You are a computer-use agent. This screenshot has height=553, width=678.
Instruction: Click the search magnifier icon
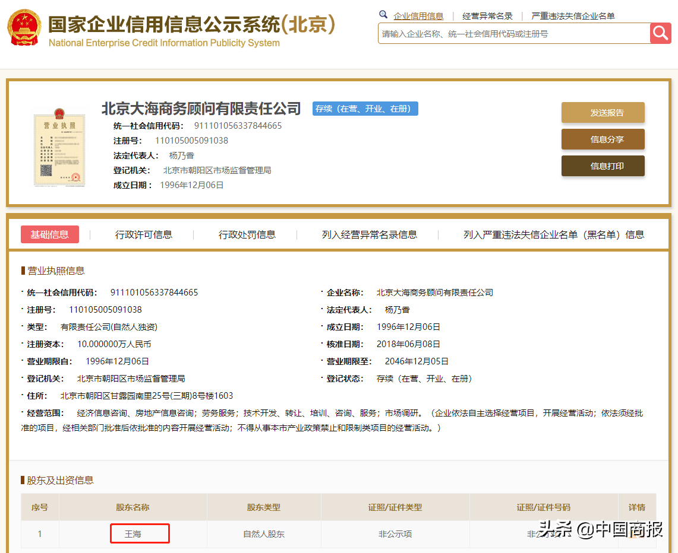(x=660, y=33)
